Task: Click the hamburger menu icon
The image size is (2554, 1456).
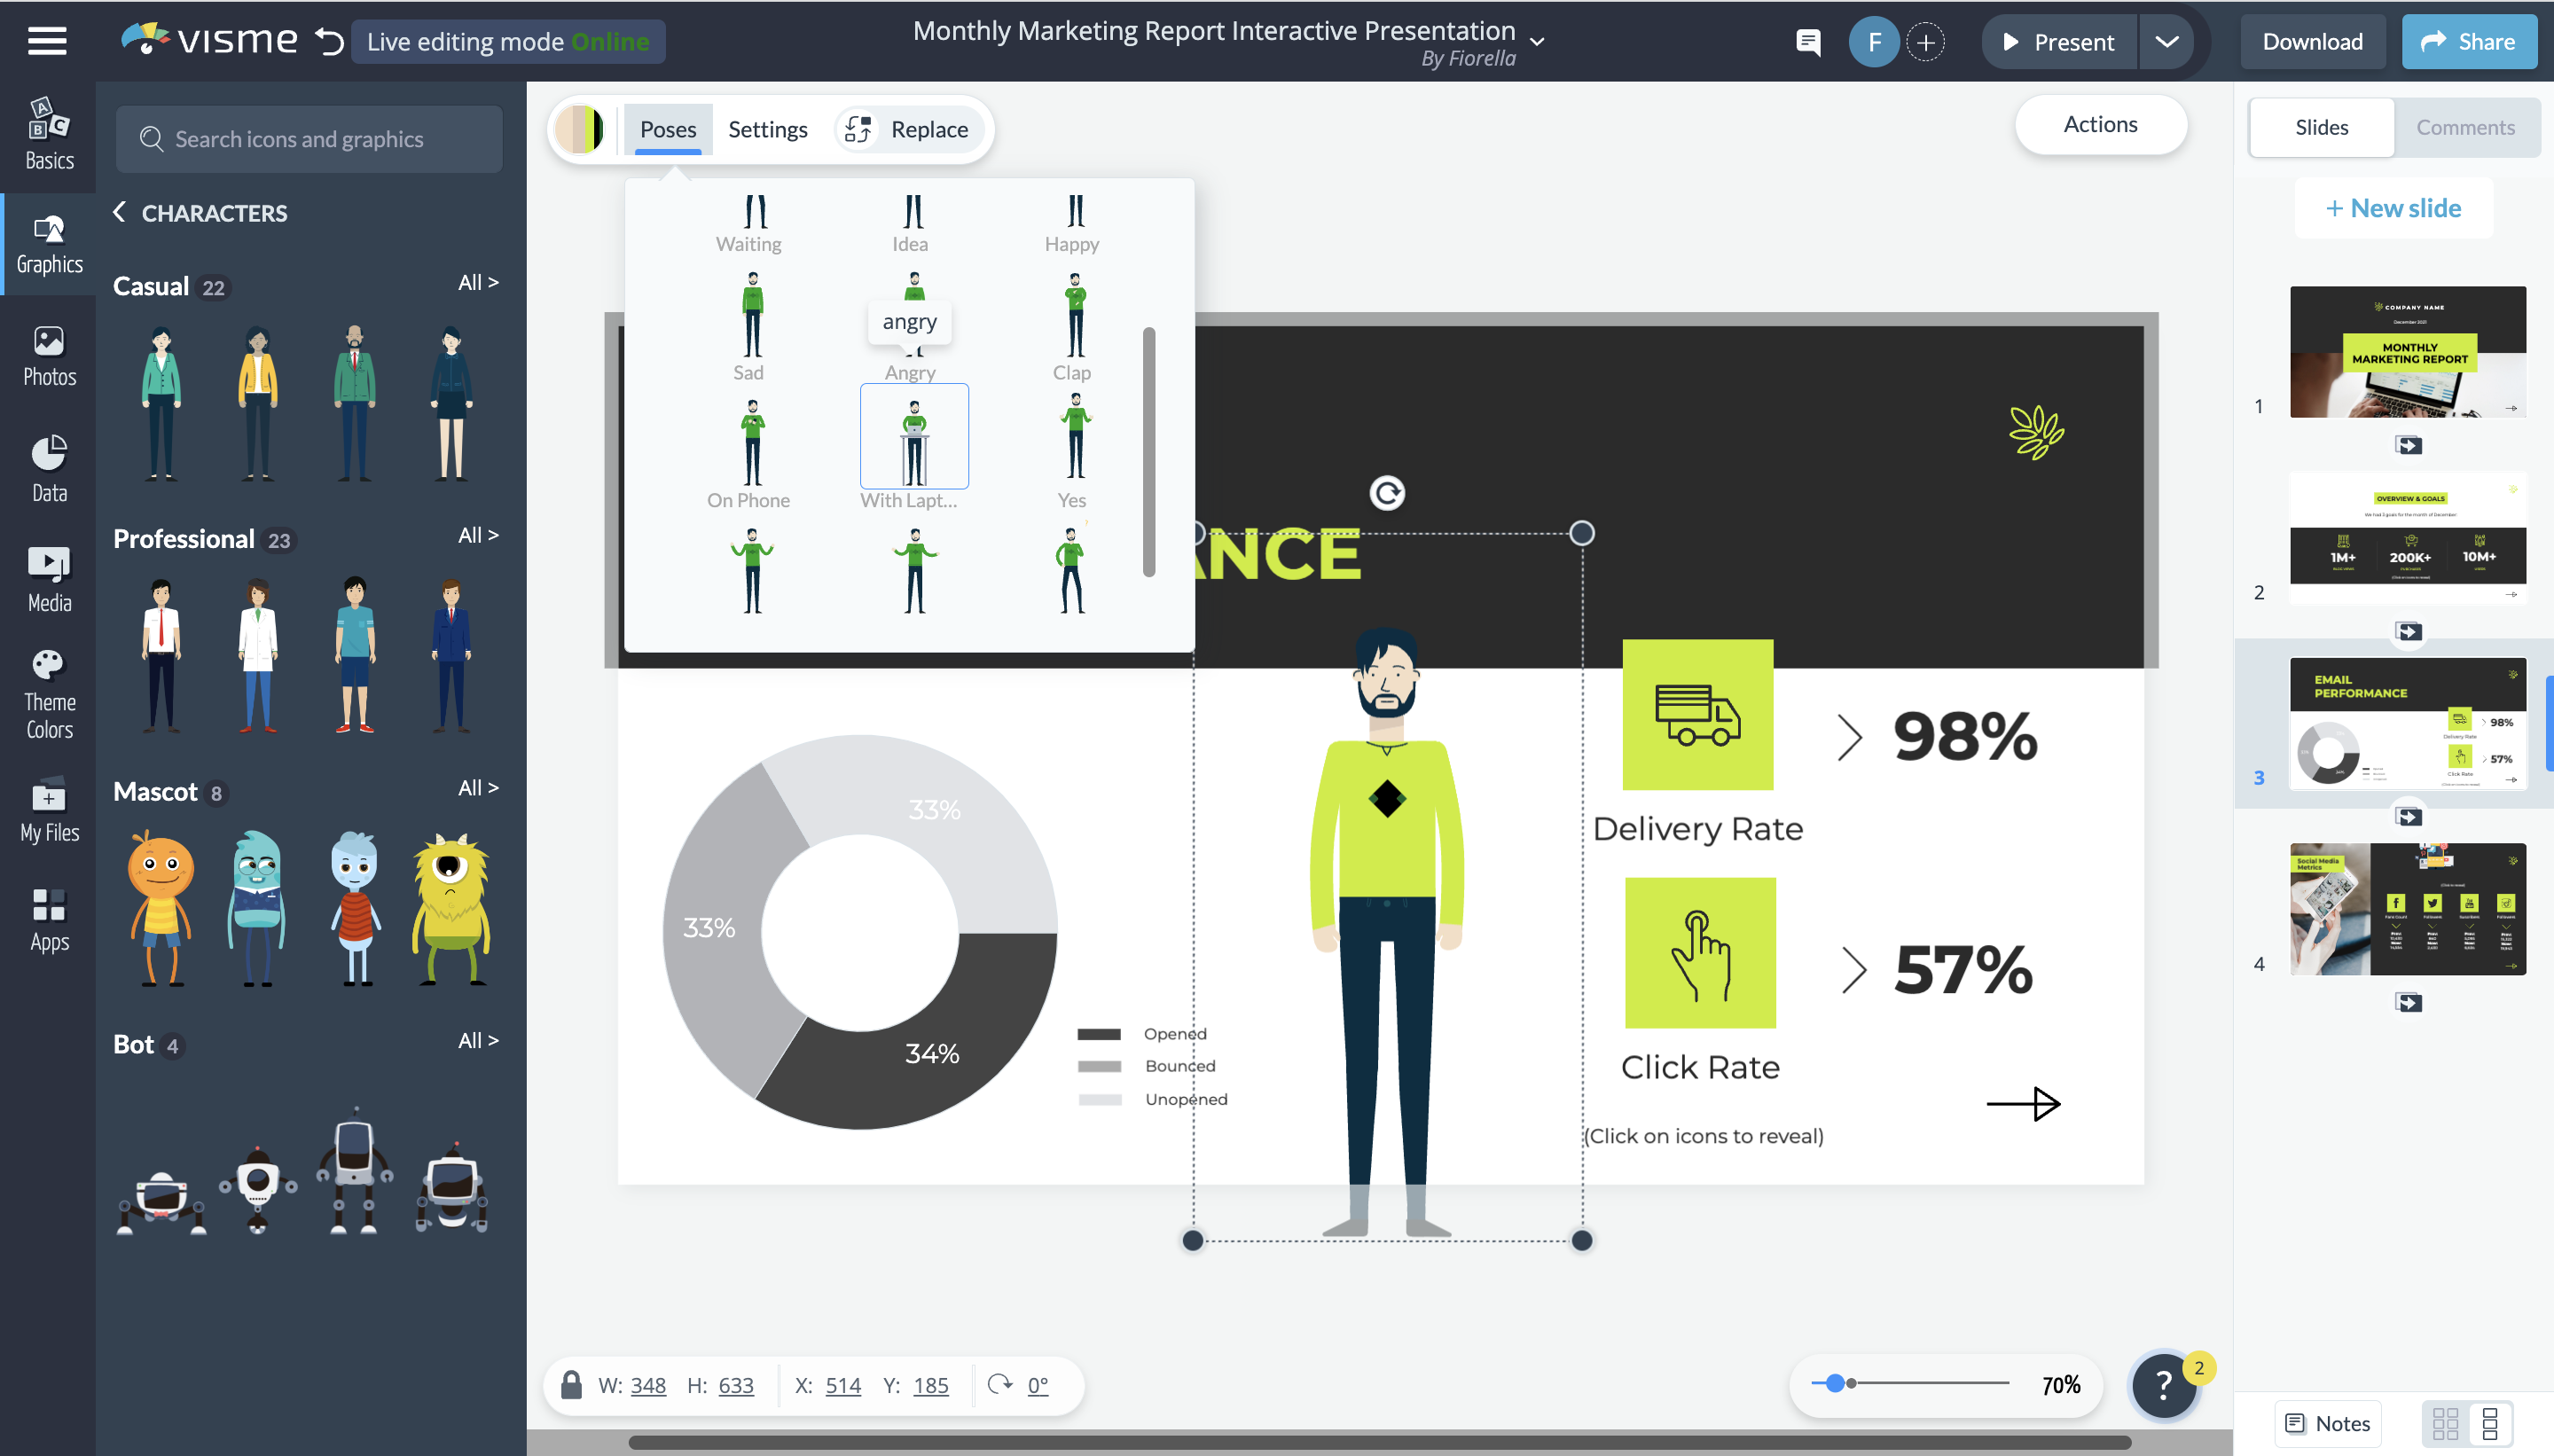Action: (47, 42)
